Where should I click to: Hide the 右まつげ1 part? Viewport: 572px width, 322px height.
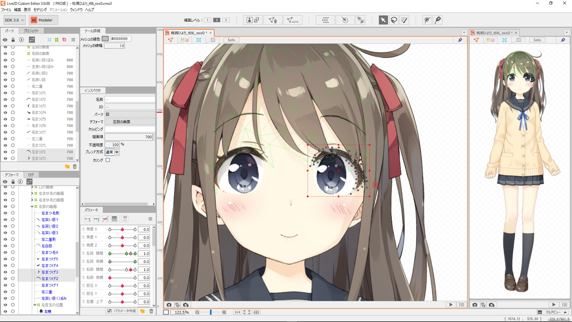[x=5, y=93]
